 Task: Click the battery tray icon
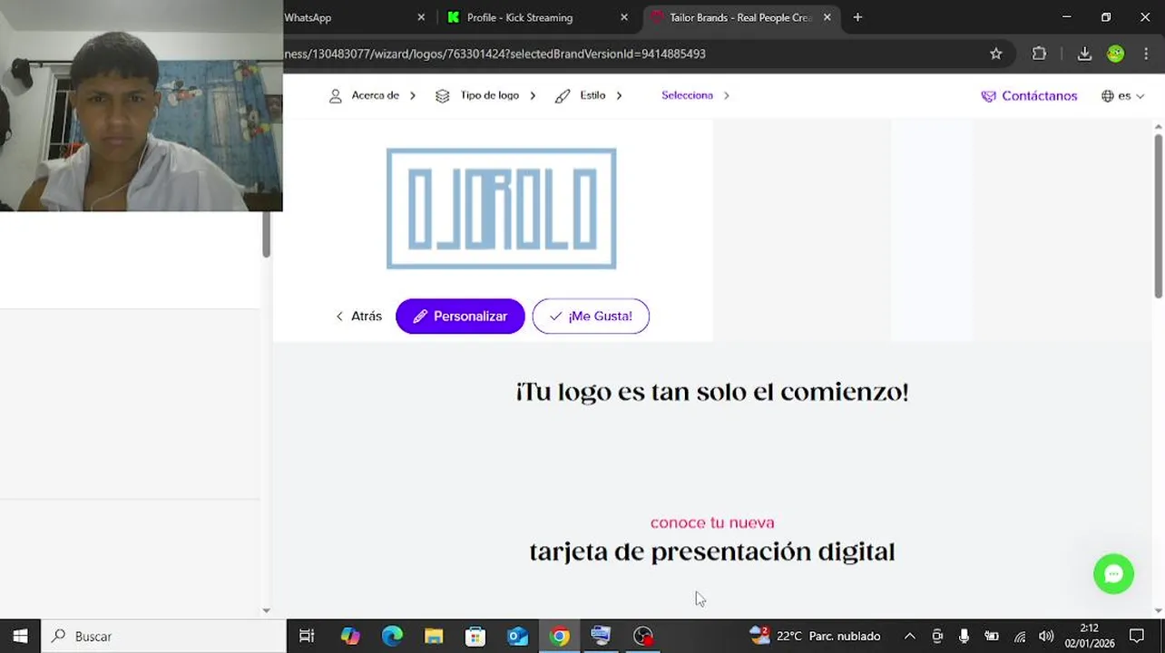(992, 636)
